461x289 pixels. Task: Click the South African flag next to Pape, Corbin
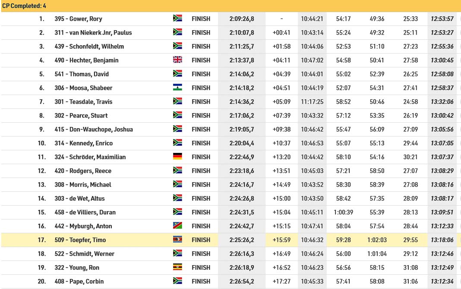pos(177,281)
